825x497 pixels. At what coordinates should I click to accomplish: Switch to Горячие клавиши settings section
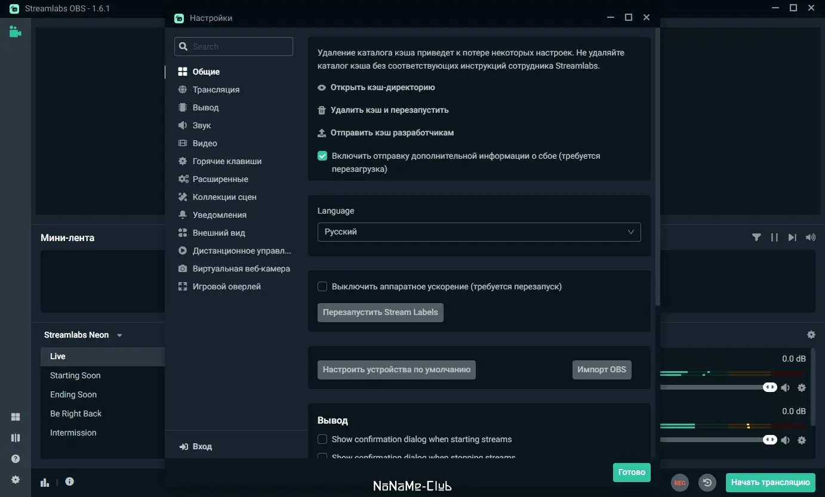click(x=227, y=161)
